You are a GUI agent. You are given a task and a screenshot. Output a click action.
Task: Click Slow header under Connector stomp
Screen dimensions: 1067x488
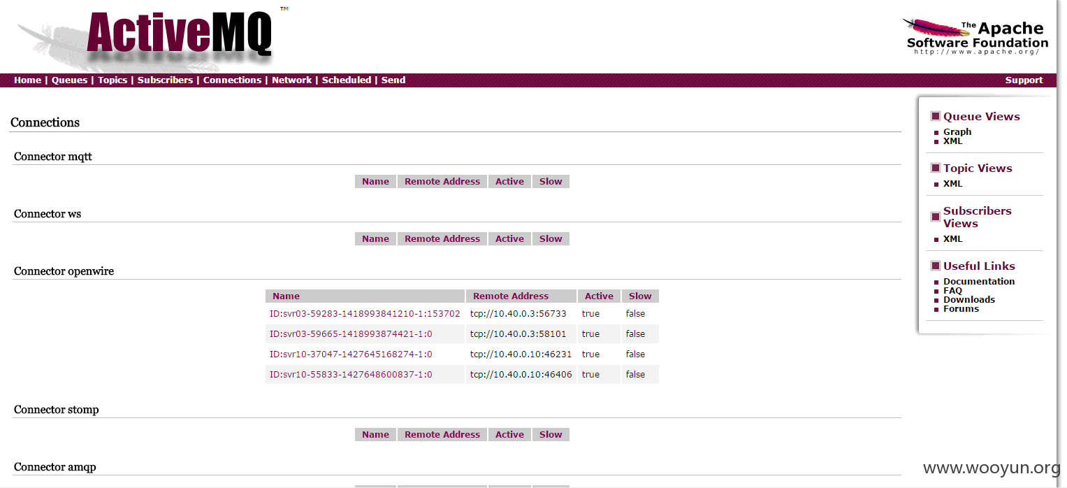click(x=551, y=434)
